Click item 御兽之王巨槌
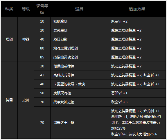Image resolution: width=167 pixels, height=140 pixels. pyautogui.click(x=64, y=123)
